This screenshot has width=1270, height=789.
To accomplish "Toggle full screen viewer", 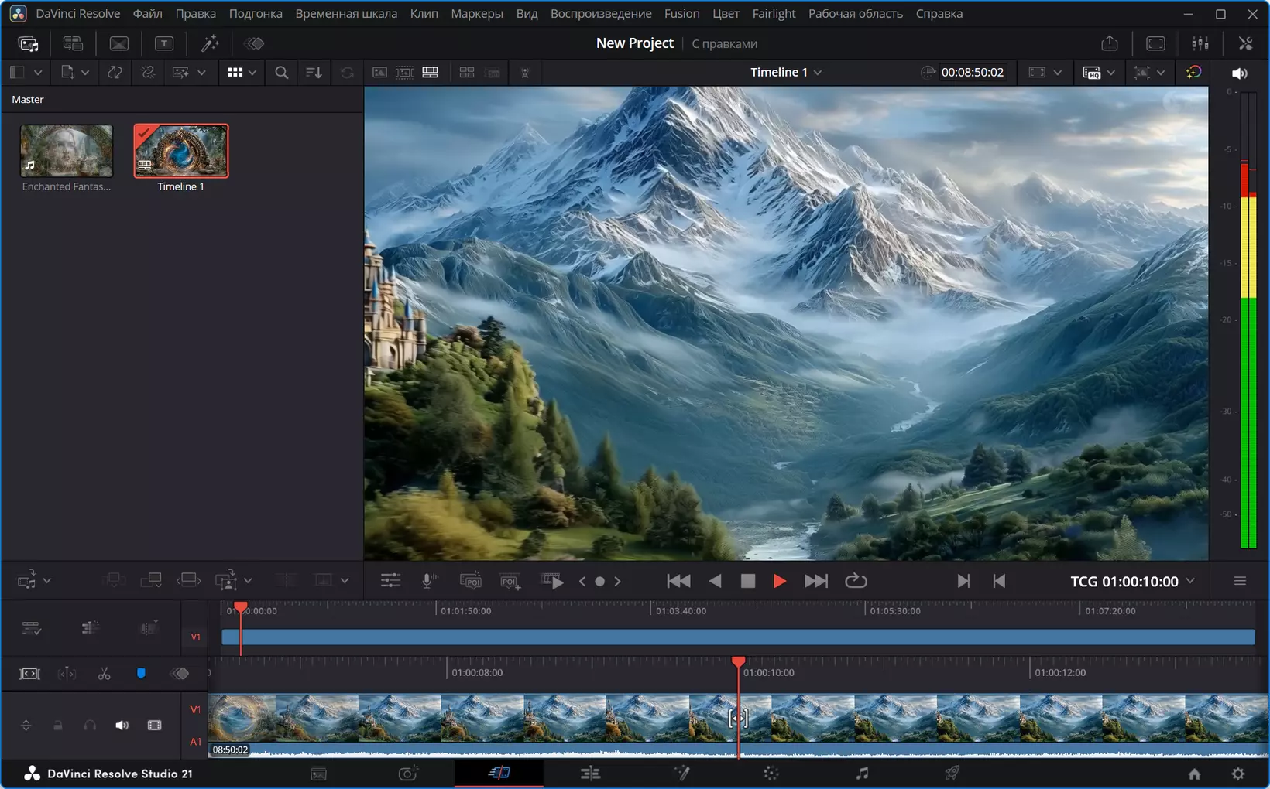I will (x=1155, y=43).
